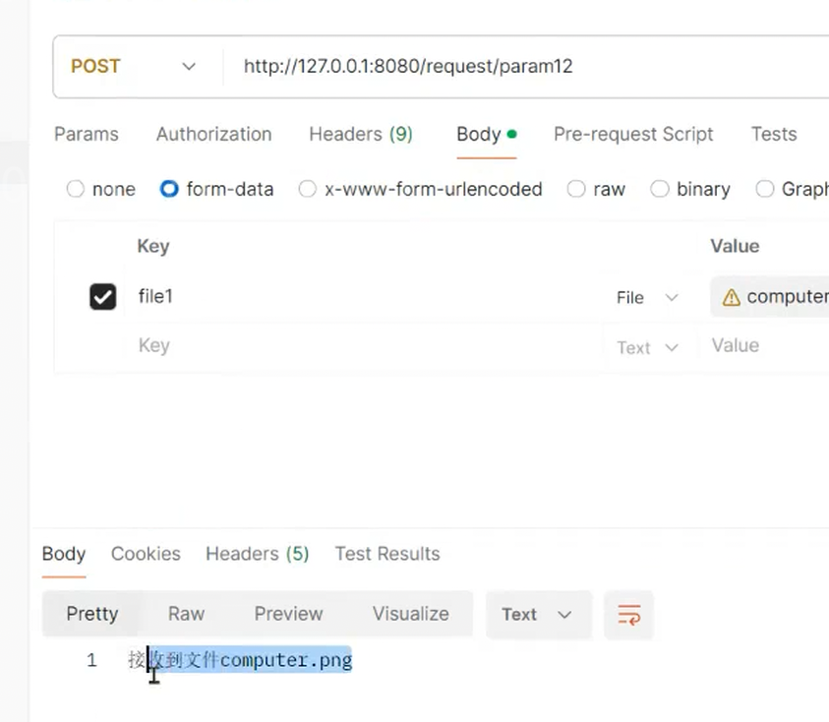Select the binary body type radio
Image resolution: width=829 pixels, height=722 pixels.
pyautogui.click(x=659, y=189)
